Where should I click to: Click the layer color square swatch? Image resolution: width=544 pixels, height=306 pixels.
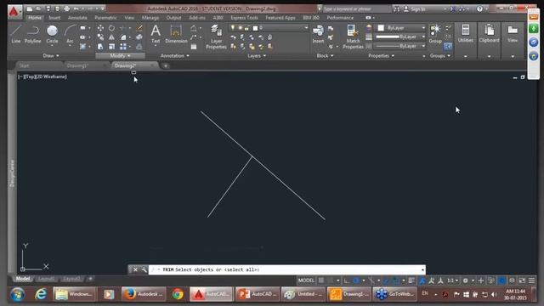[255, 28]
